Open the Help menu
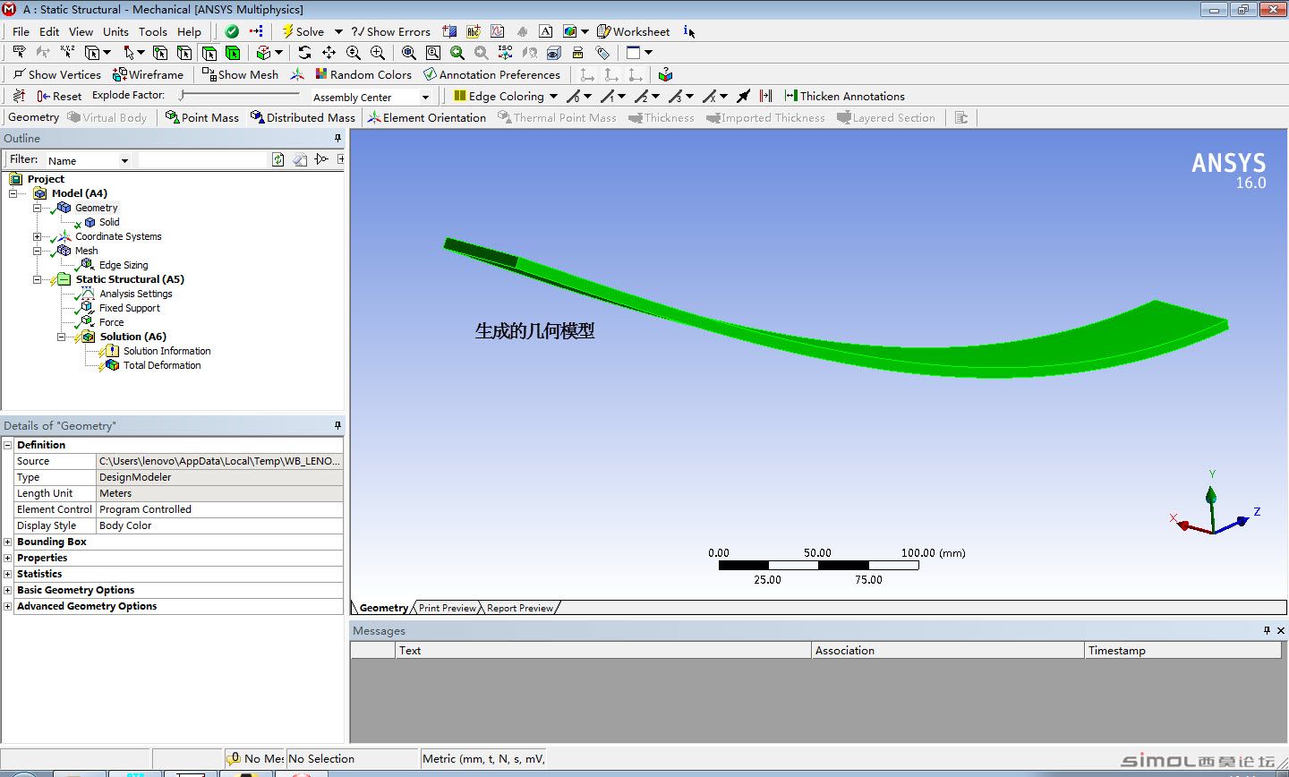 tap(189, 31)
